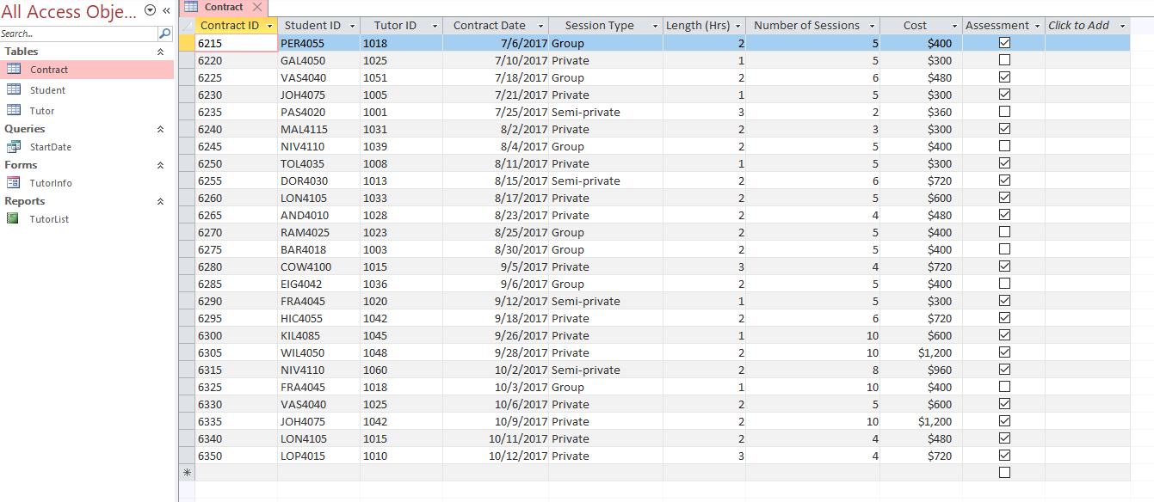
Task: Collapse the Reports group
Action: (160, 202)
